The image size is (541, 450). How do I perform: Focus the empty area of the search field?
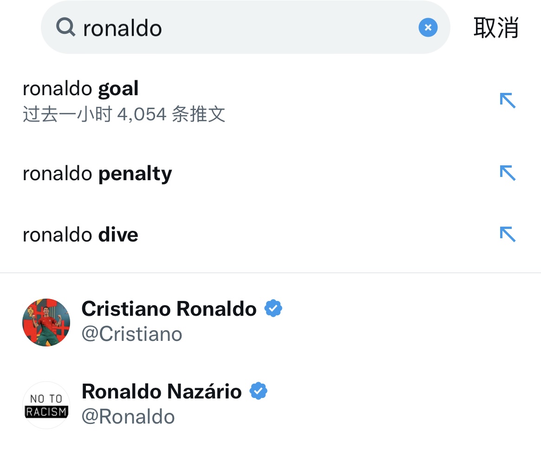point(288,28)
